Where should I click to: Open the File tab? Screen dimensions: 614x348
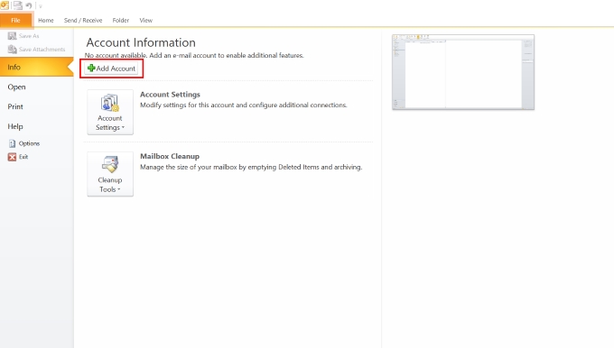click(x=16, y=21)
